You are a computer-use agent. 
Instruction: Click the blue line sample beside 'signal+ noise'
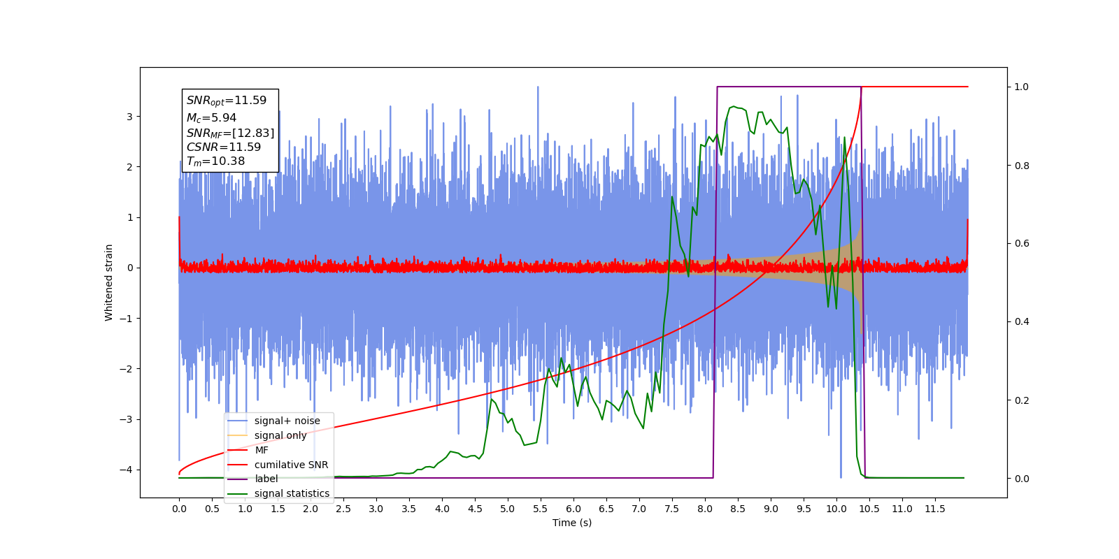pyautogui.click(x=238, y=421)
